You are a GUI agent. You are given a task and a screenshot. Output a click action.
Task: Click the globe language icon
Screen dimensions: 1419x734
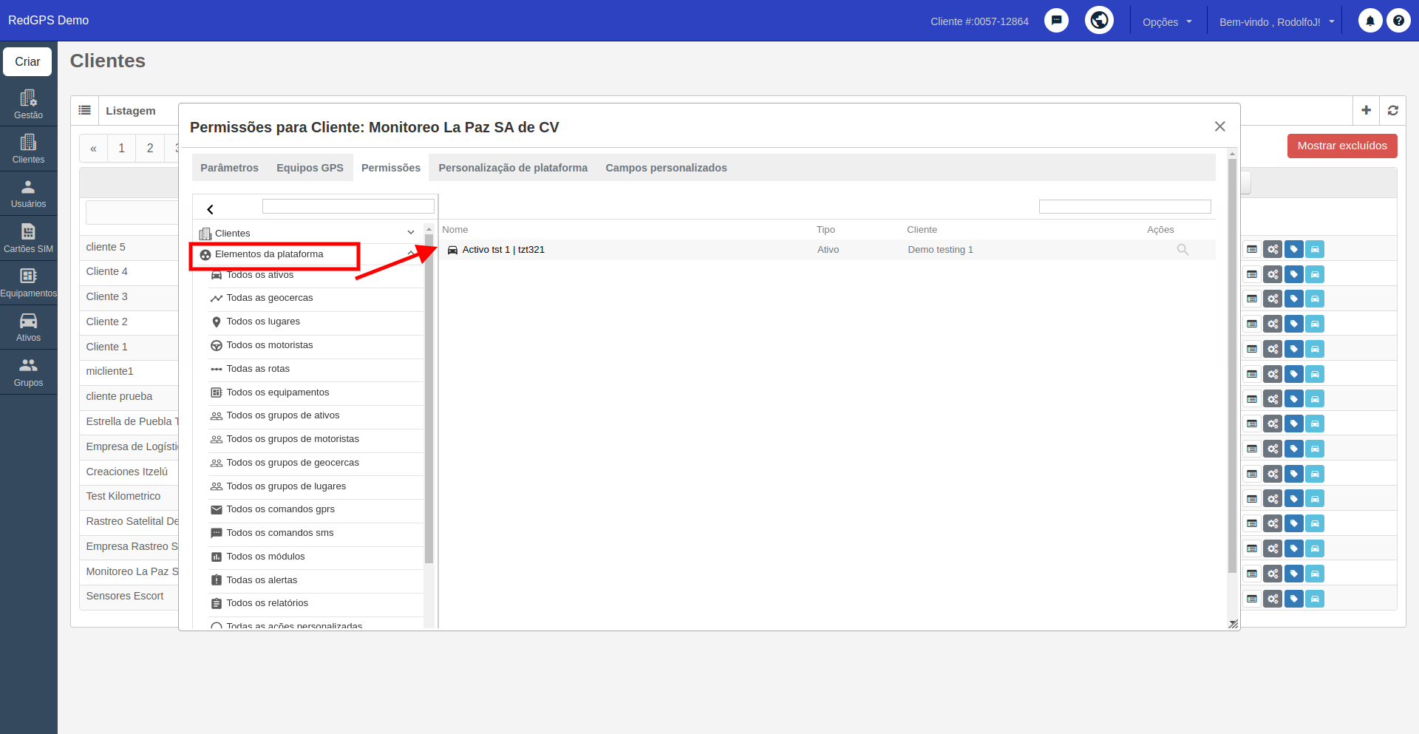[x=1099, y=21]
